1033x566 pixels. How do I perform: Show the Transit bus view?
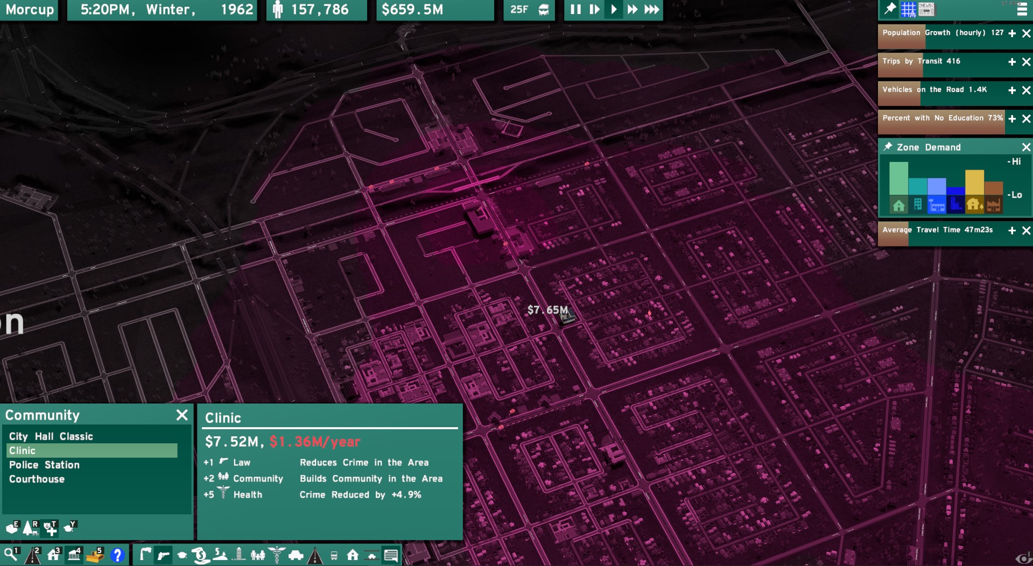334,555
